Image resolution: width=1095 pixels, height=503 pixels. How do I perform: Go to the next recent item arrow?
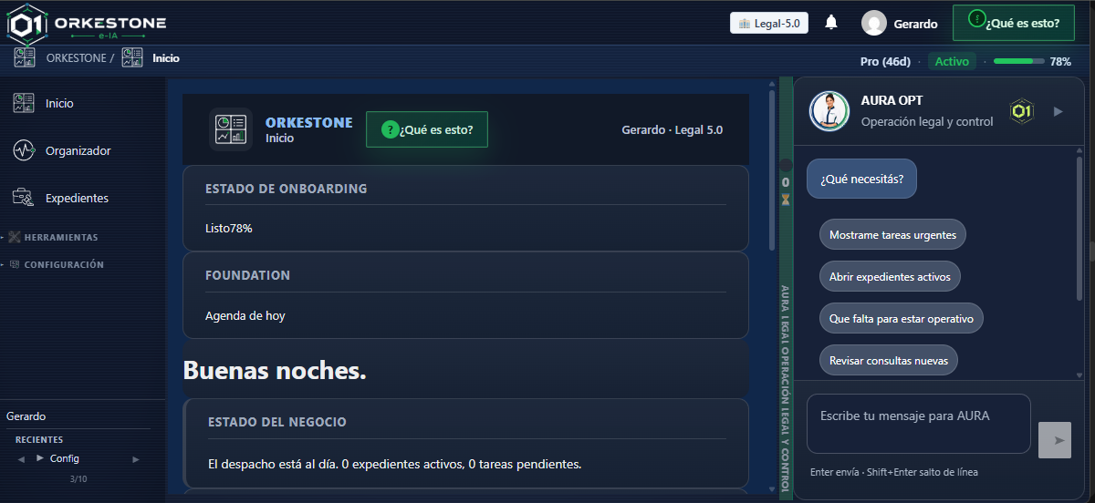pos(136,459)
